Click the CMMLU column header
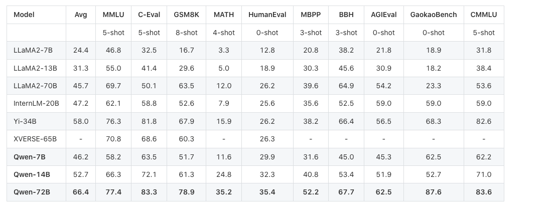Image resolution: width=553 pixels, height=209 pixels. coord(484,15)
